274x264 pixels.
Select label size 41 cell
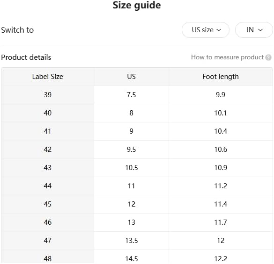pos(47,131)
